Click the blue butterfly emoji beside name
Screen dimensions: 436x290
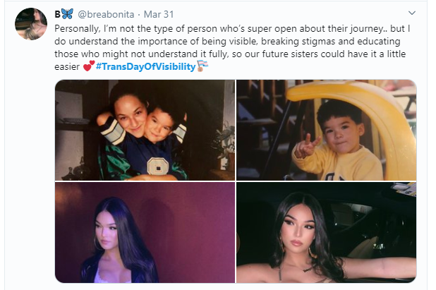click(x=67, y=14)
